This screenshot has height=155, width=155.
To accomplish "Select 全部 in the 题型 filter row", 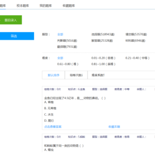I will (60, 34).
